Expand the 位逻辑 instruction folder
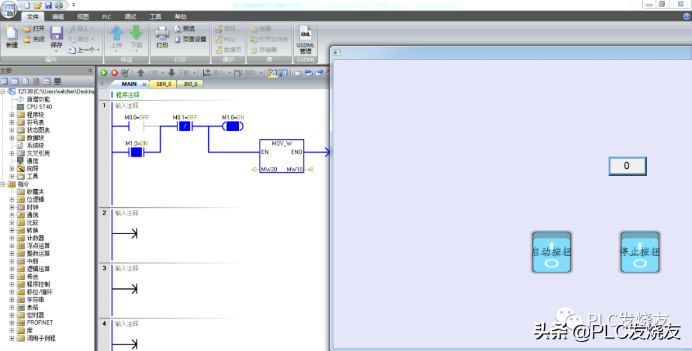 click(12, 199)
